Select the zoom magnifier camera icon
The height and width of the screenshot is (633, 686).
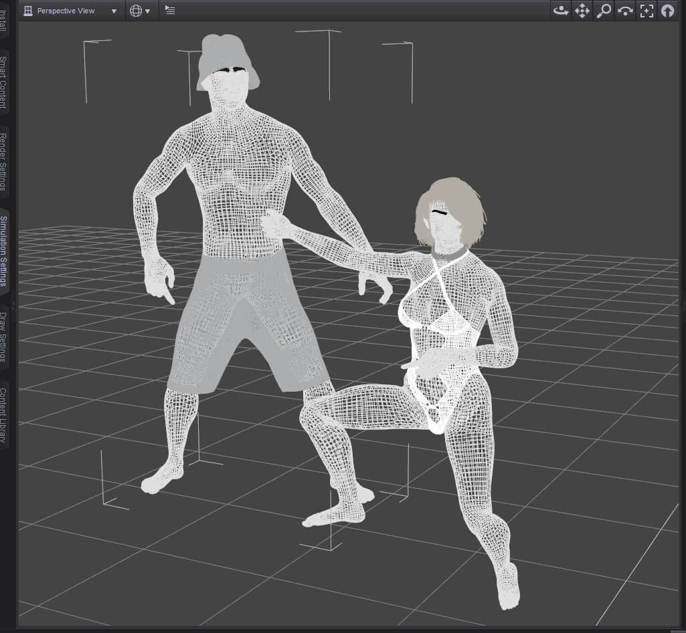604,11
